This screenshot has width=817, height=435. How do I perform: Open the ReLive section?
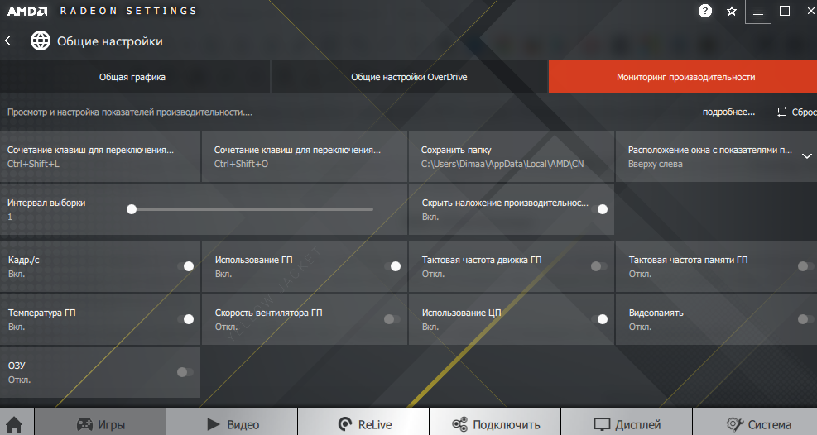tap(364, 424)
